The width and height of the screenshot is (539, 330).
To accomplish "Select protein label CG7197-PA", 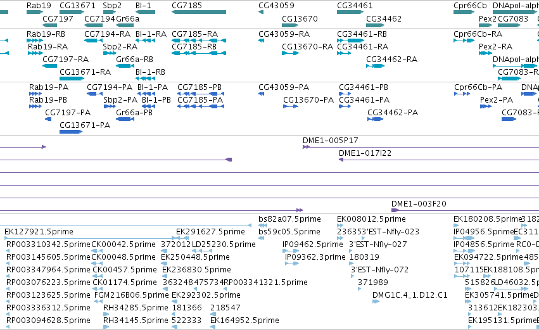I will [x=68, y=113].
